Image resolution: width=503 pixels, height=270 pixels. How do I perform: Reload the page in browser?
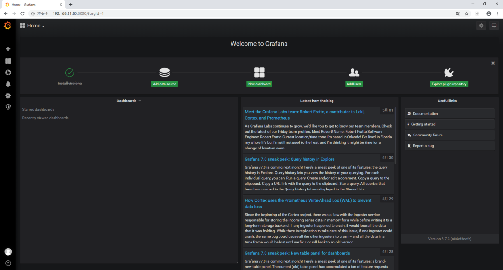(22, 13)
